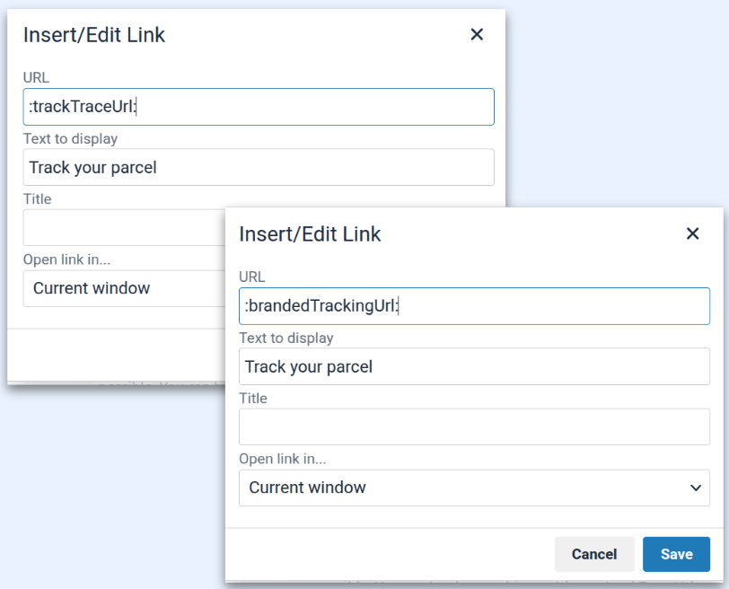
Task: Click Text to display label in back dialog
Action: (x=70, y=139)
